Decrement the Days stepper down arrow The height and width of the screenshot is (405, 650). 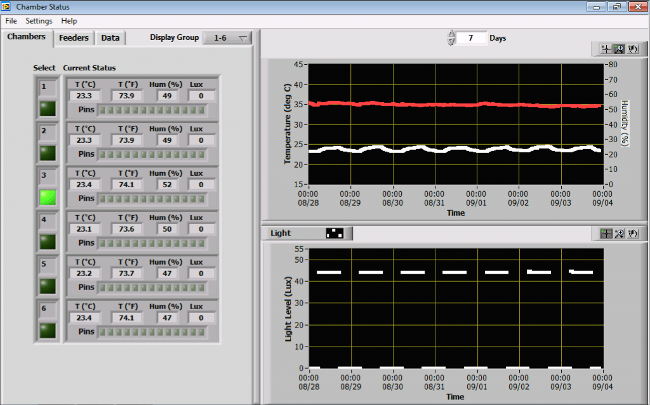pos(451,41)
